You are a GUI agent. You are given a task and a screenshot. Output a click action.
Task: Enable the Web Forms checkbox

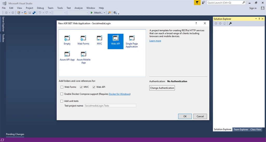tap(62, 87)
